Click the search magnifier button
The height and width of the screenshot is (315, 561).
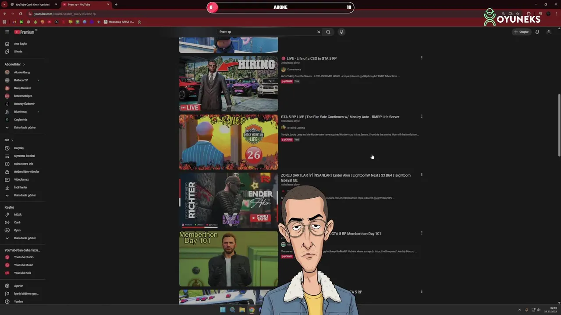click(x=328, y=32)
